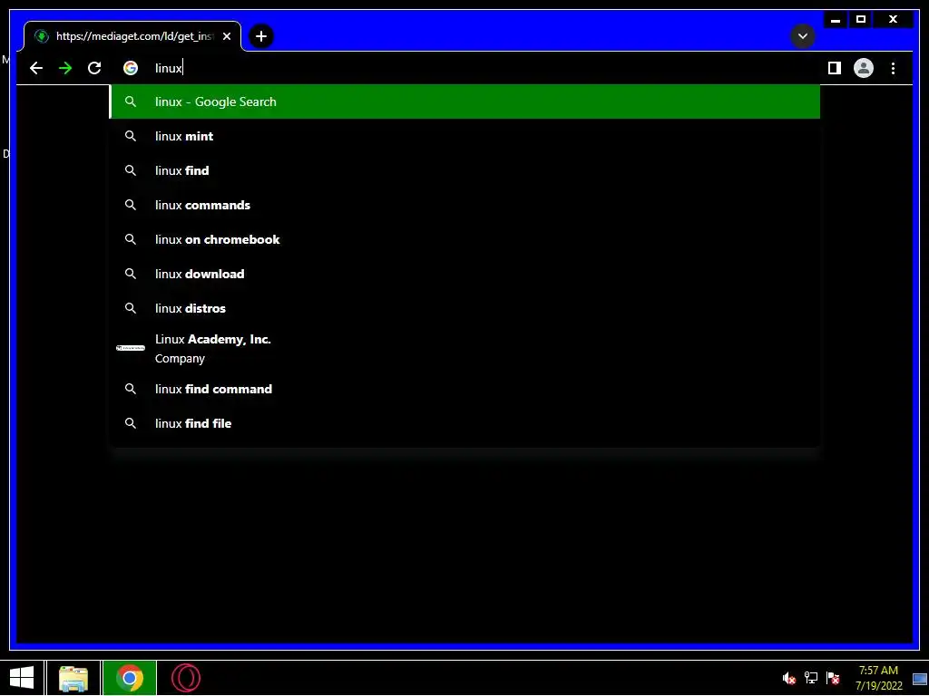Click search icon beside 'linux download'
This screenshot has height=696, width=929.
(131, 274)
